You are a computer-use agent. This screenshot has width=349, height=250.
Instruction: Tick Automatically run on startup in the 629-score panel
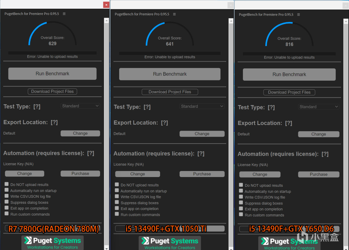coord(7,190)
